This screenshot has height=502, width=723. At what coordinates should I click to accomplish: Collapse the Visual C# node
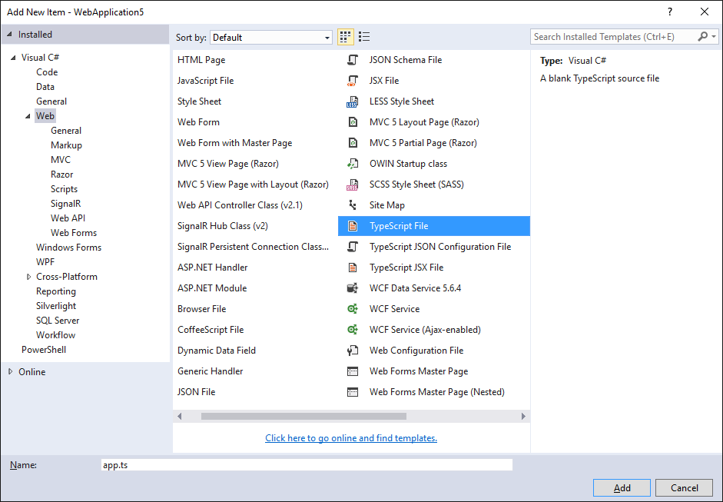pyautogui.click(x=14, y=58)
